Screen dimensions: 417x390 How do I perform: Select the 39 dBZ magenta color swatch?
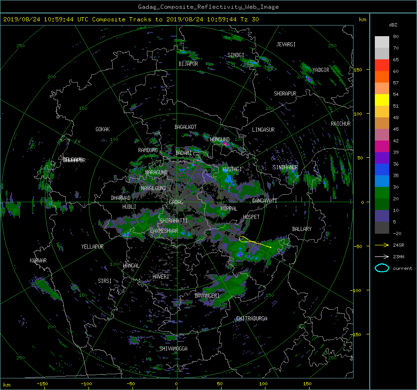click(x=382, y=147)
